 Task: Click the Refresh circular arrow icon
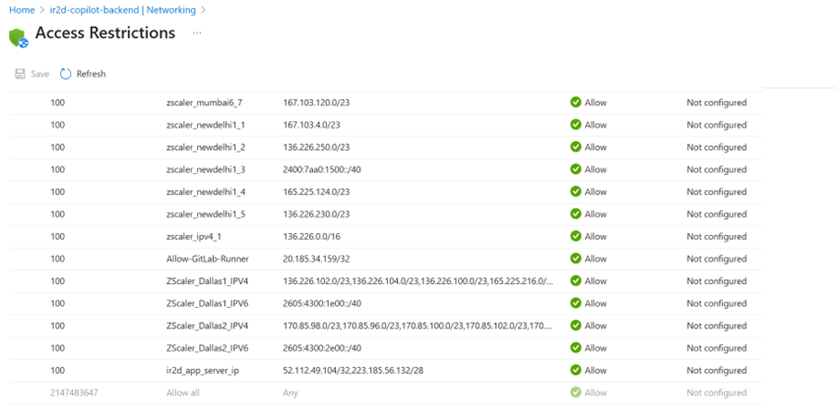pos(65,74)
